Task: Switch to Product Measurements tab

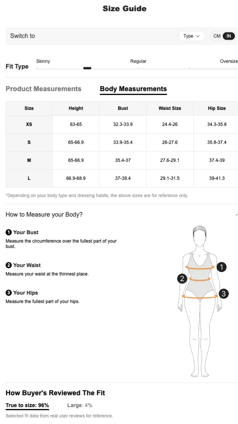Action: coord(44,89)
